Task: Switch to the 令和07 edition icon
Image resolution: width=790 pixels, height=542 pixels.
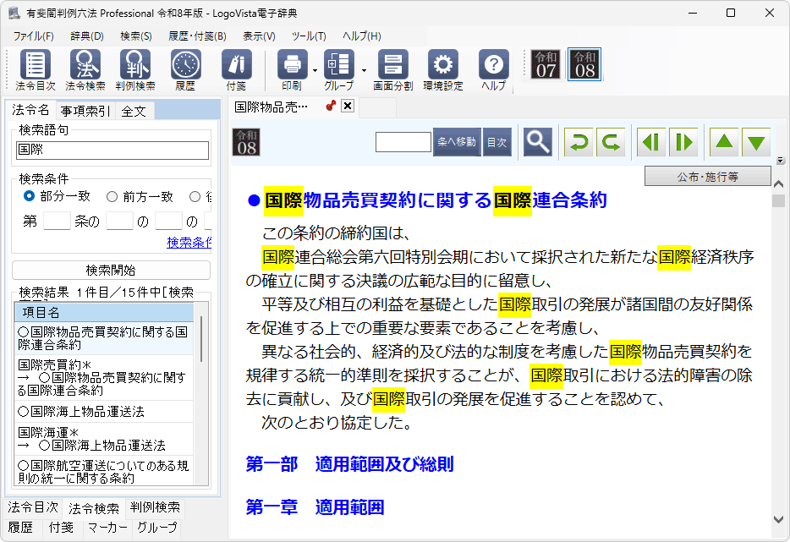Action: tap(546, 64)
